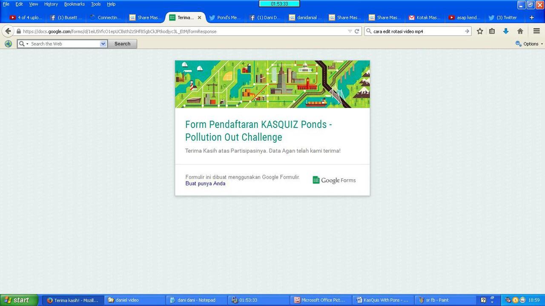This screenshot has height=306, width=545.
Task: Open the Bookmarks menu
Action: click(75, 4)
